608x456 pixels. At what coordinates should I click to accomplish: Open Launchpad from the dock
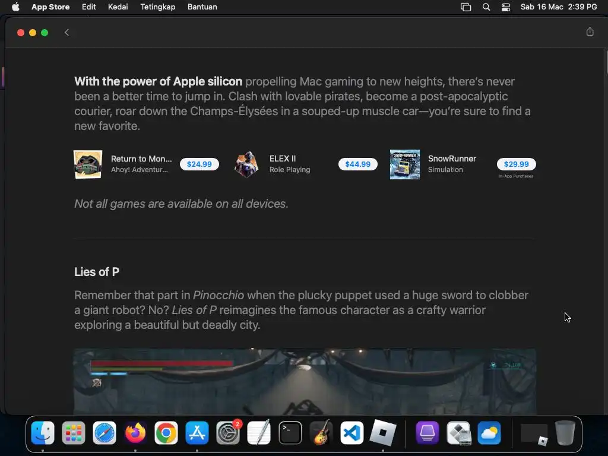(73, 433)
